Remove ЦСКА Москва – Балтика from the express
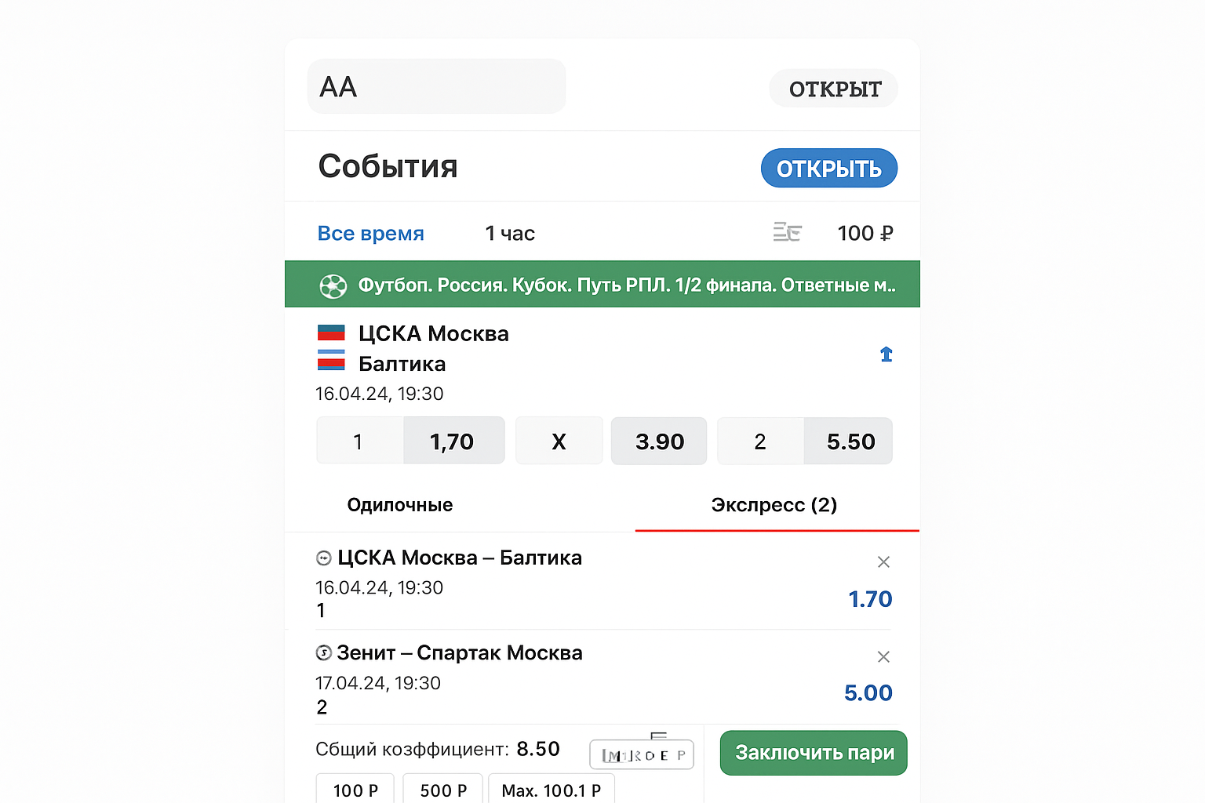 click(x=883, y=562)
